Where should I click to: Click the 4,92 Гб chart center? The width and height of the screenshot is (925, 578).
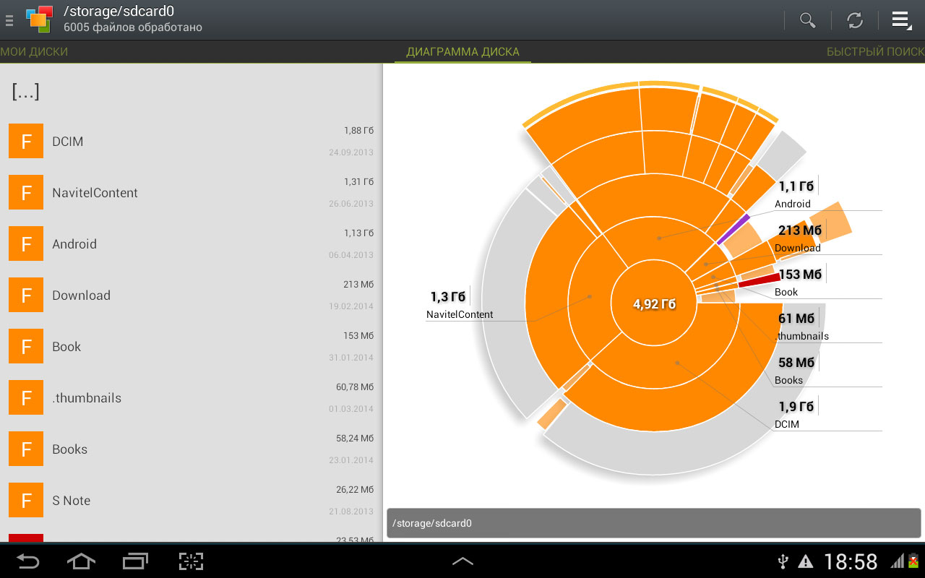coord(654,304)
